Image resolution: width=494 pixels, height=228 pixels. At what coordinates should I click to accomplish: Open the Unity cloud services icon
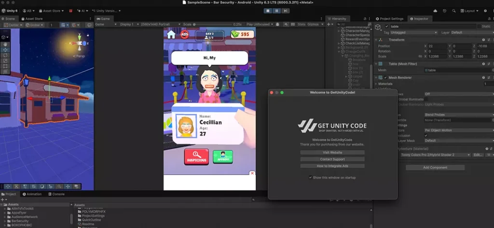coord(436,11)
